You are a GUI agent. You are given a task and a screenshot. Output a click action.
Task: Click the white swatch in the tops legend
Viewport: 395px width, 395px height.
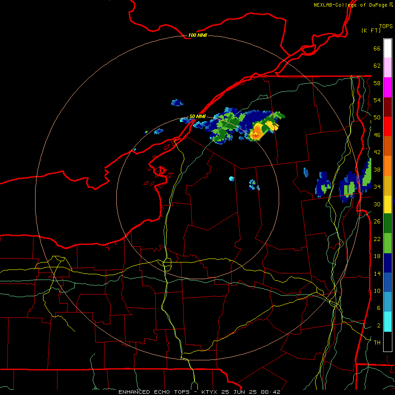(388, 48)
